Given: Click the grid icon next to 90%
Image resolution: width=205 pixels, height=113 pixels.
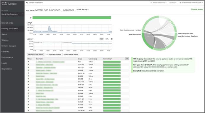Looking at the screenshot, I should coord(111,39).
